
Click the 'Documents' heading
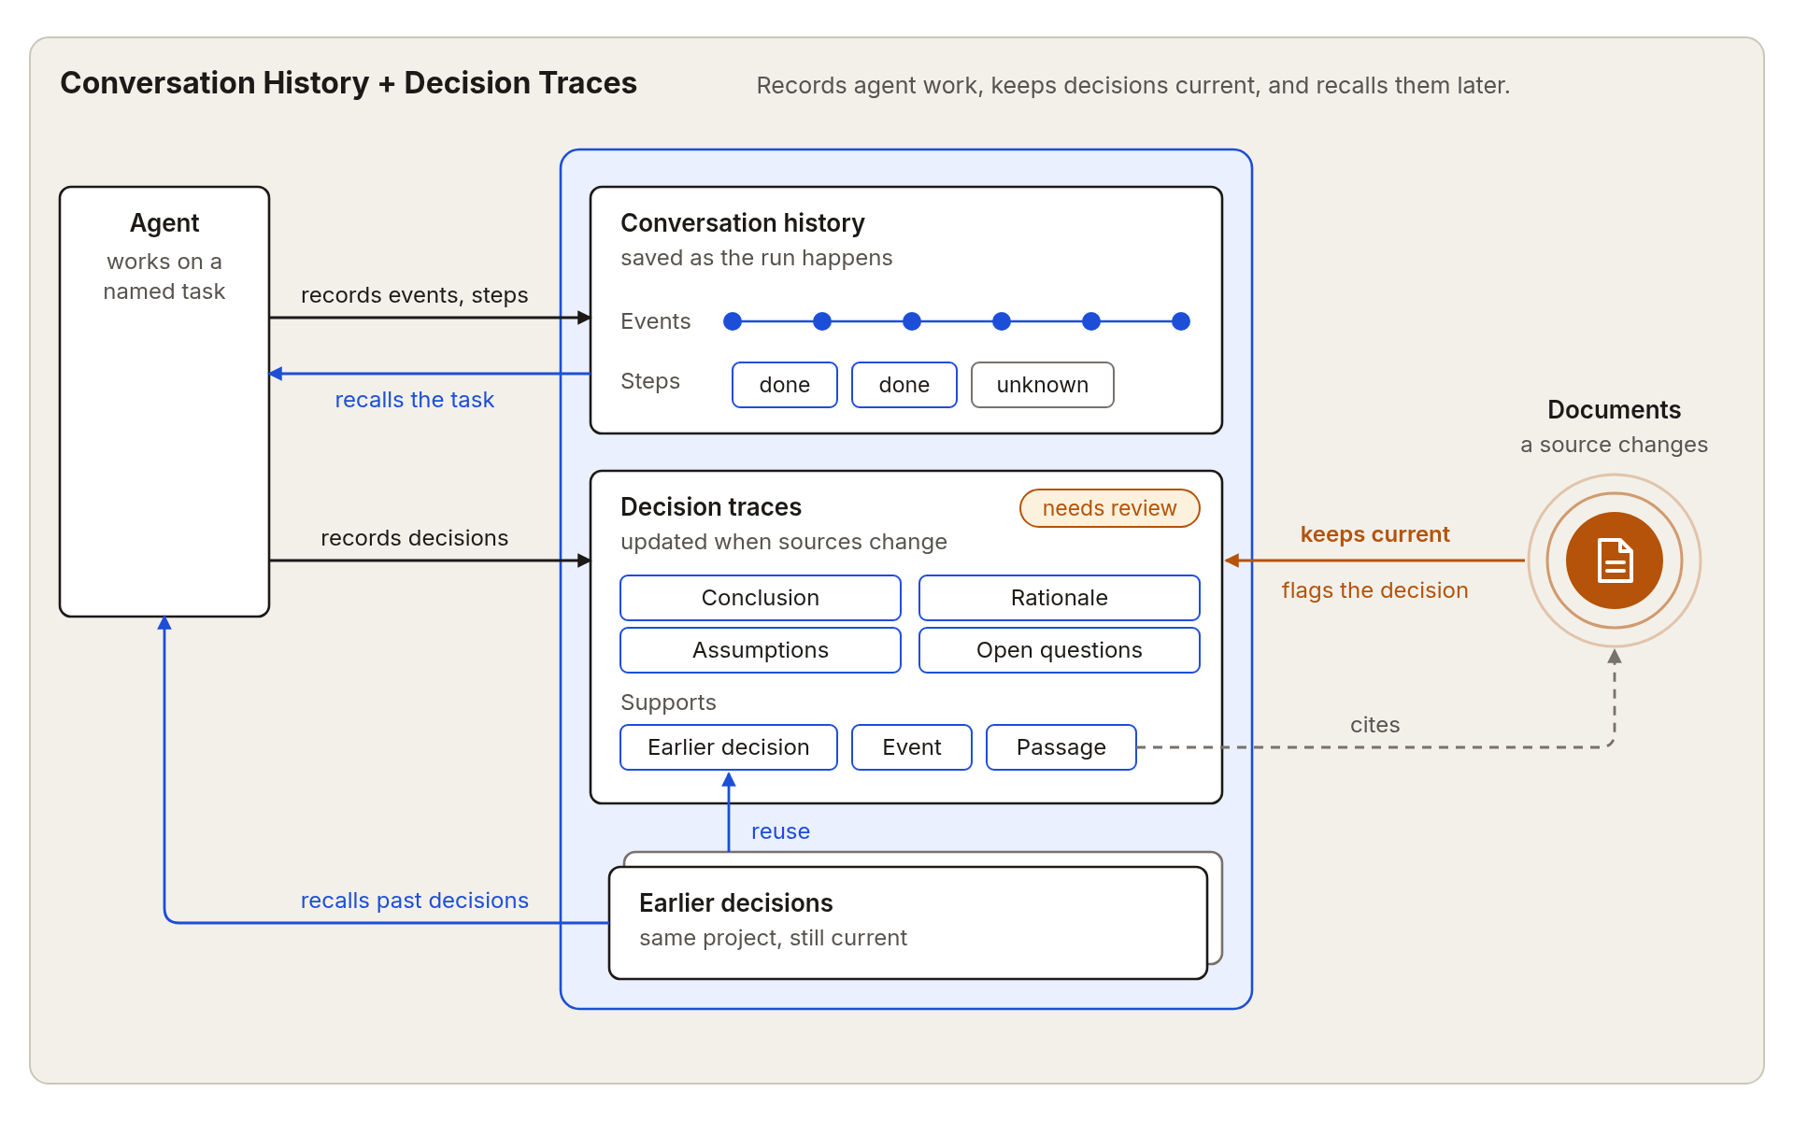[1614, 410]
